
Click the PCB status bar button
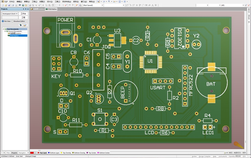click(x=244, y=156)
